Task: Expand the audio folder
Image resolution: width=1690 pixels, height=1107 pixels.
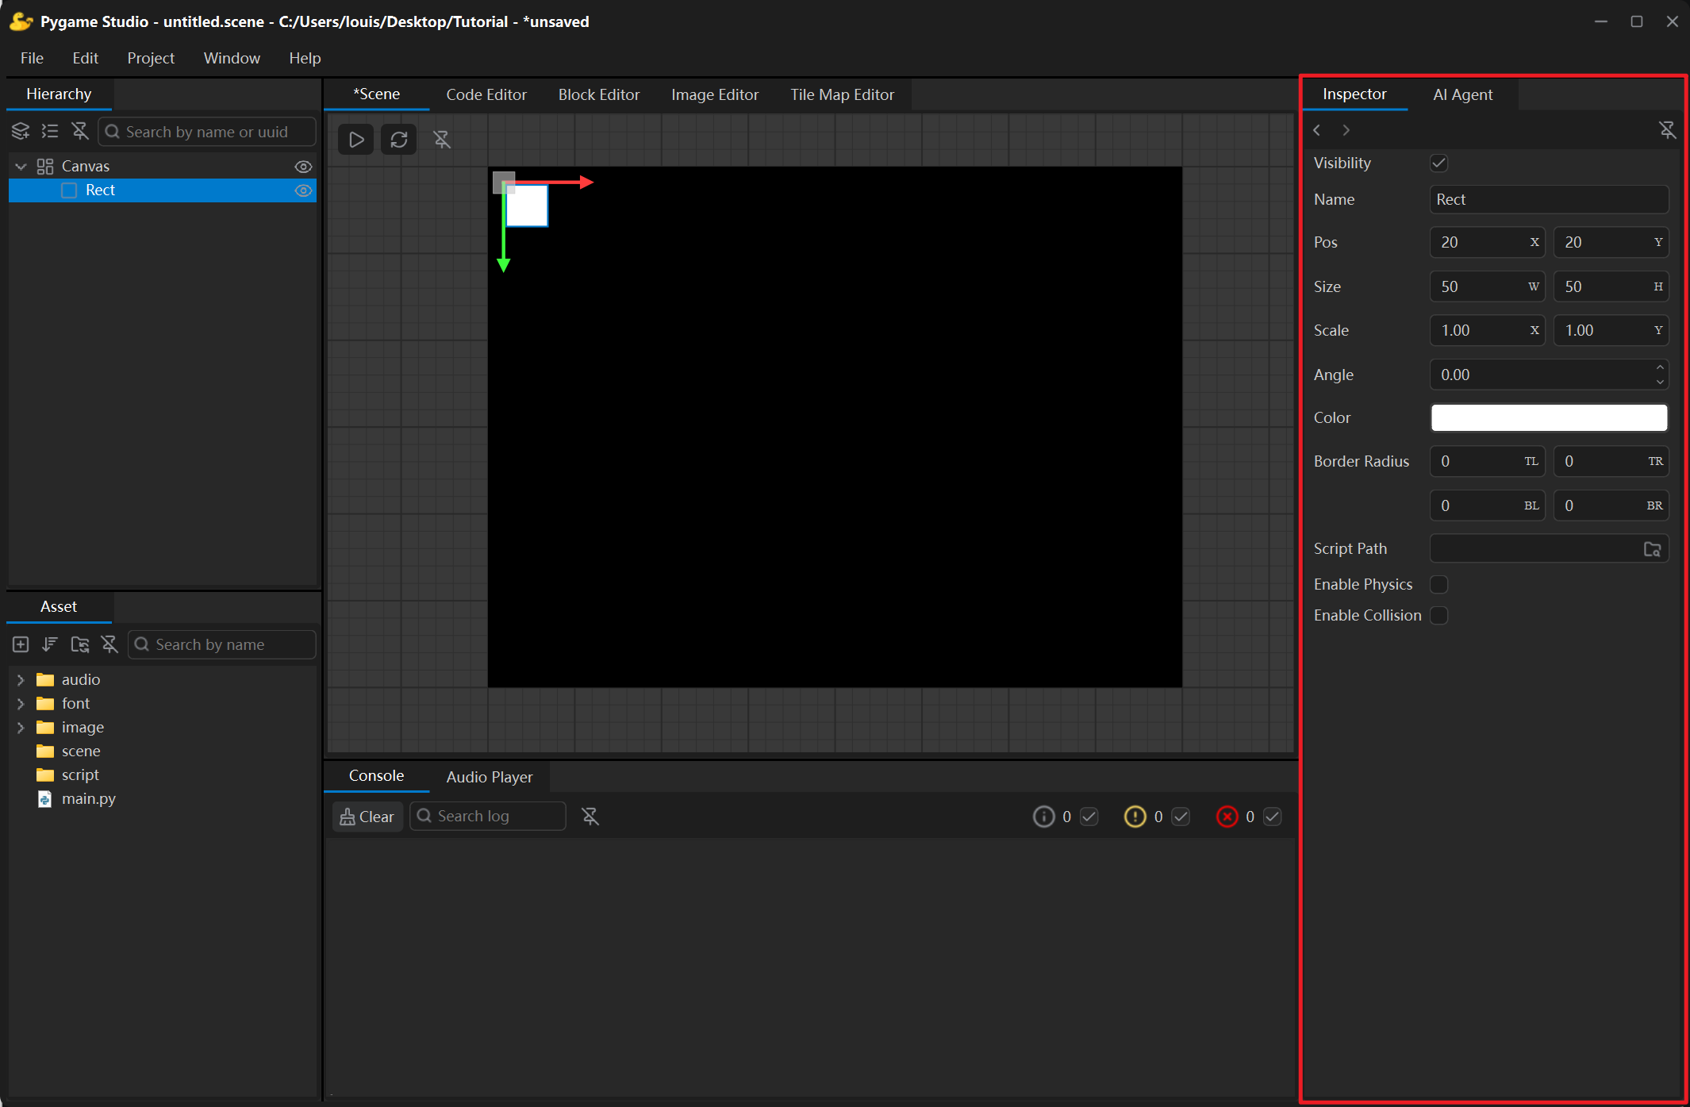Action: tap(21, 680)
